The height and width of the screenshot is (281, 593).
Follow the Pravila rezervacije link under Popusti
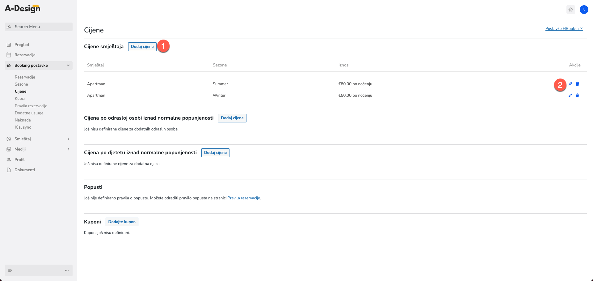[244, 198]
